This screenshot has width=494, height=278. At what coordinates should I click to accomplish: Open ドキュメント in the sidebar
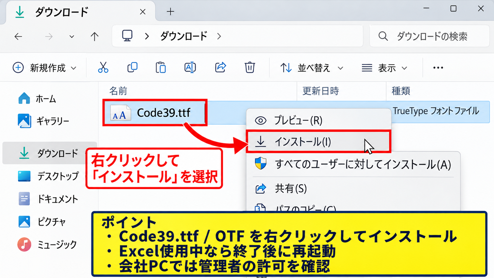[49, 199]
